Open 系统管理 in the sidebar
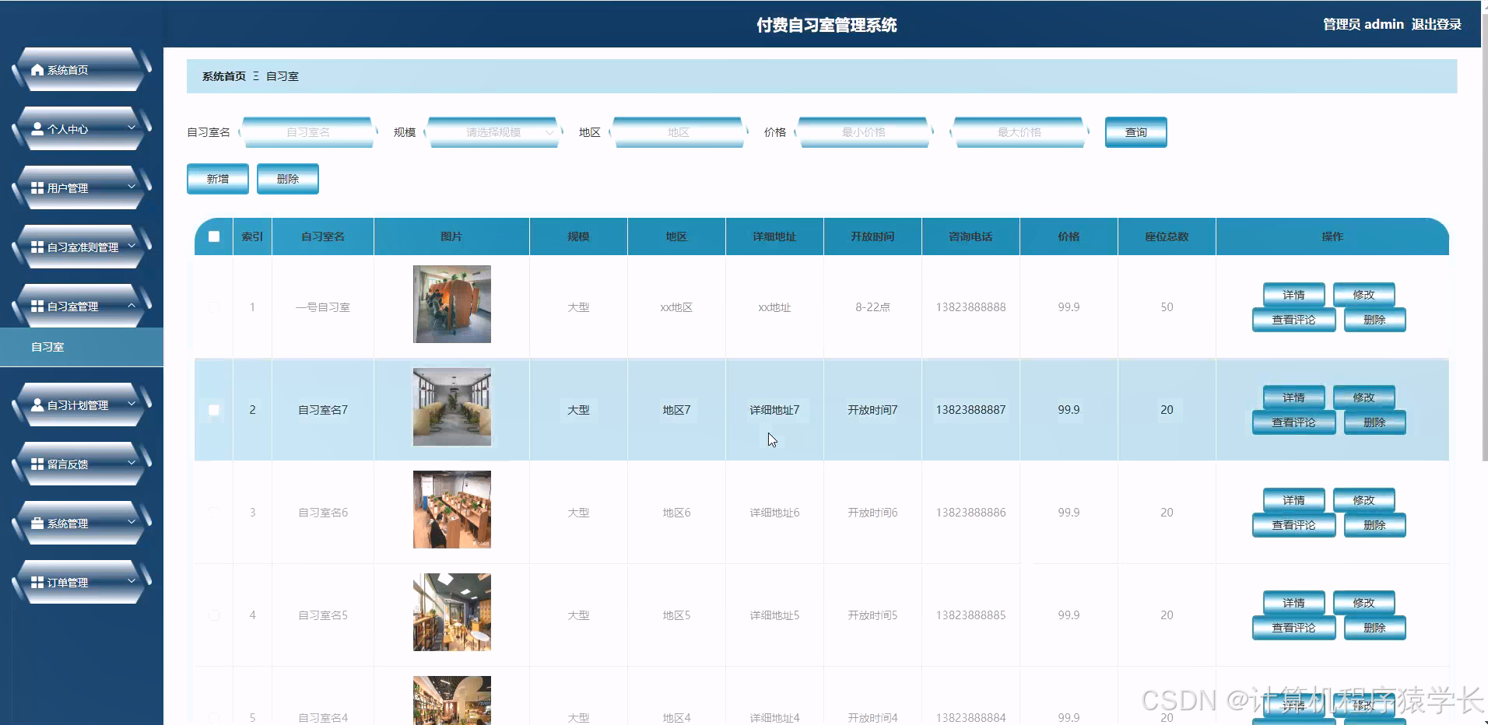The height and width of the screenshot is (725, 1488). pos(81,524)
